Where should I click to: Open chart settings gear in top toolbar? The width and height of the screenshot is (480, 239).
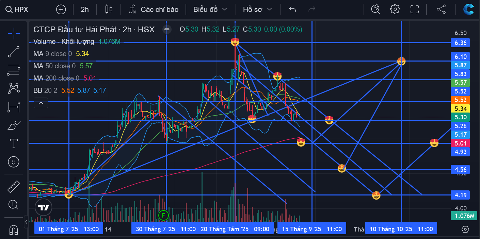coord(395,10)
